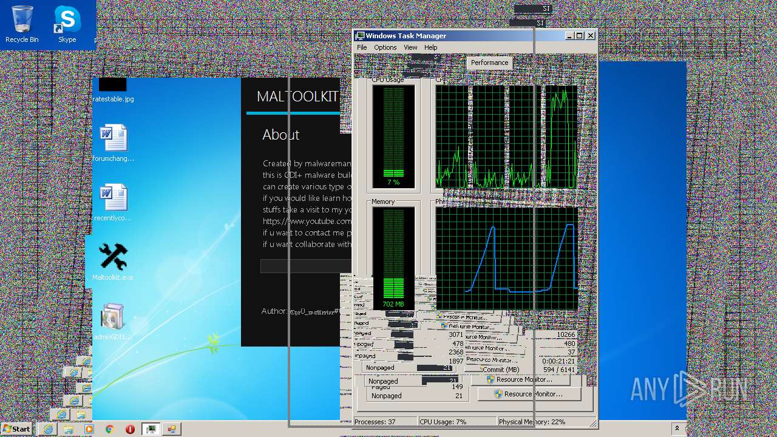This screenshot has width=777, height=437.
Task: Select the forumchang... Word document icon
Action: 113,143
